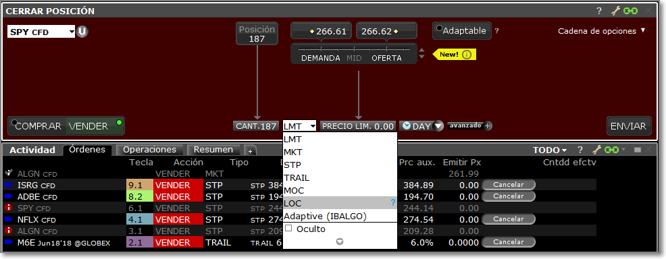
Task: Check the Oculto checkbox
Action: pyautogui.click(x=288, y=228)
